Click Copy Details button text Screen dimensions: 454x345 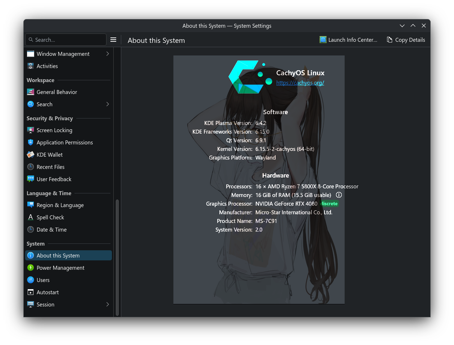click(x=410, y=40)
